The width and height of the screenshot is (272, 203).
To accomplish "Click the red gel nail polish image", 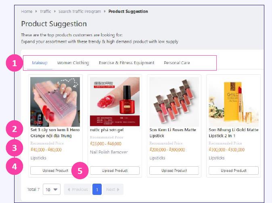I will 115,102.
